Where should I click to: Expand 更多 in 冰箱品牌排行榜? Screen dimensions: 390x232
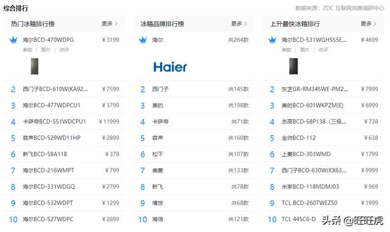[x=239, y=24]
